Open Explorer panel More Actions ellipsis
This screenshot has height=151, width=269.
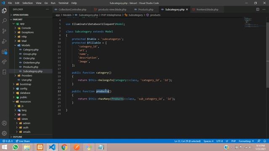pos(47,9)
